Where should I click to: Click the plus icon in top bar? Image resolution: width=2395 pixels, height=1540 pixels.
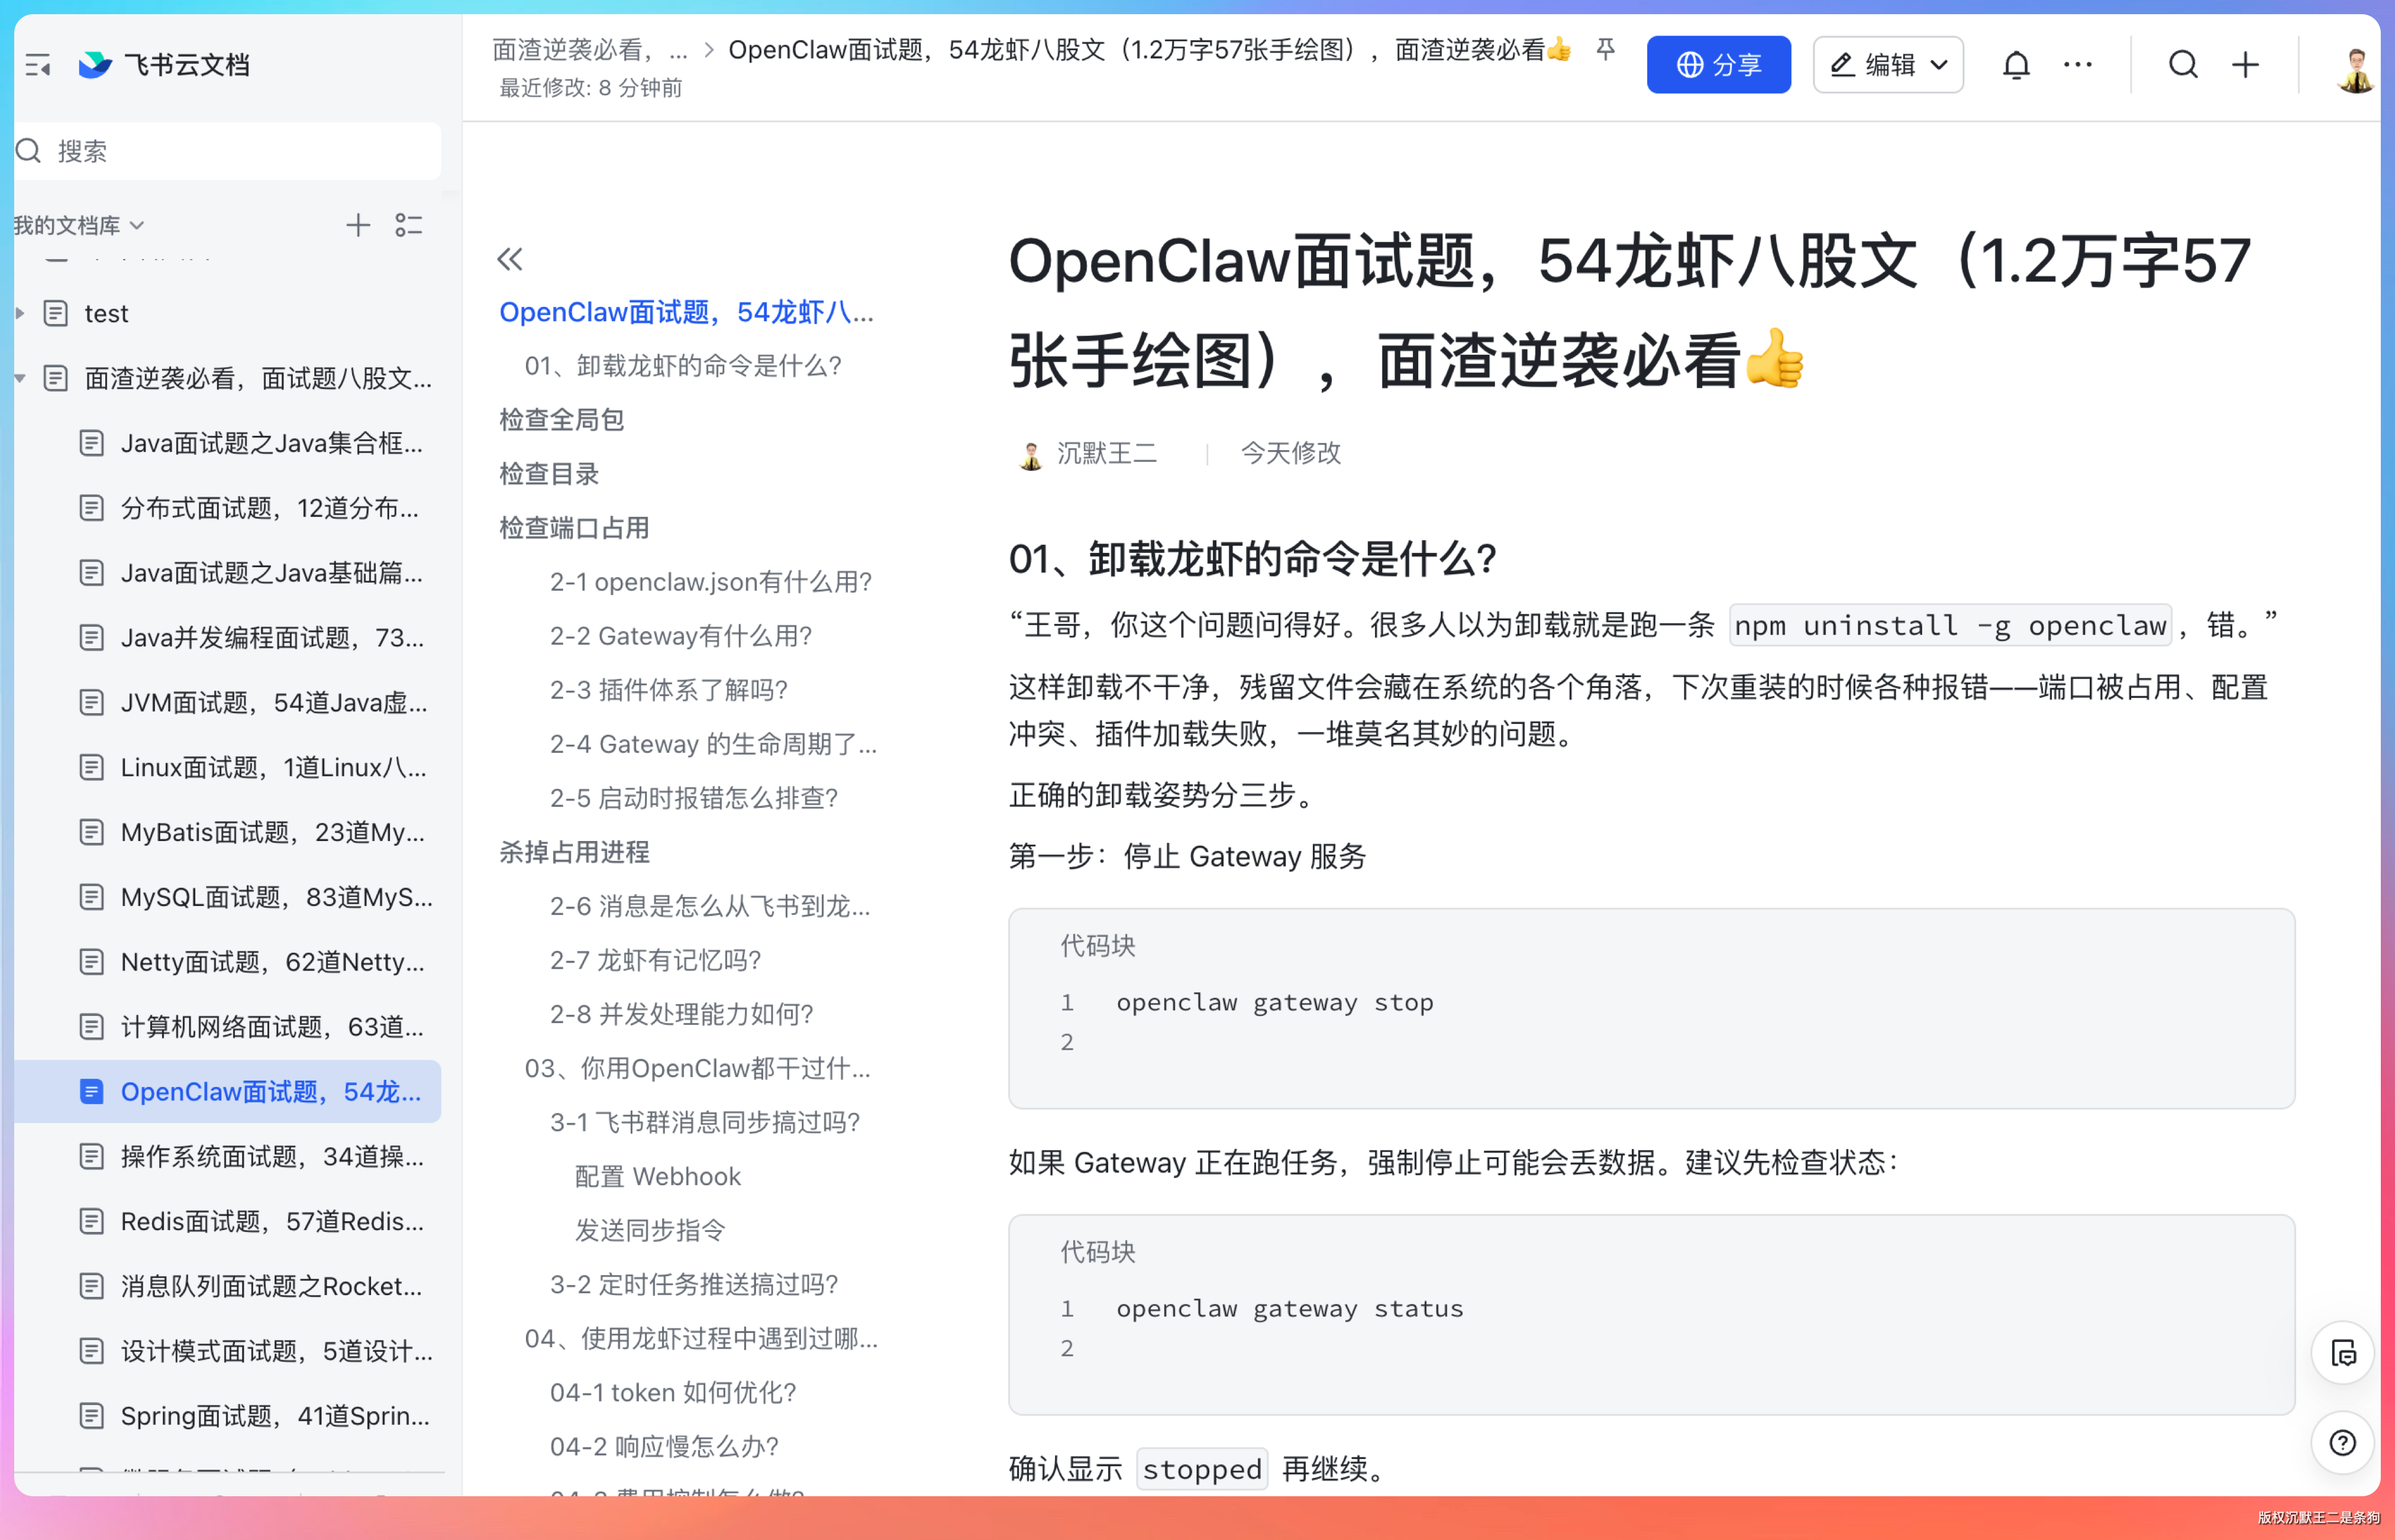tap(2245, 66)
